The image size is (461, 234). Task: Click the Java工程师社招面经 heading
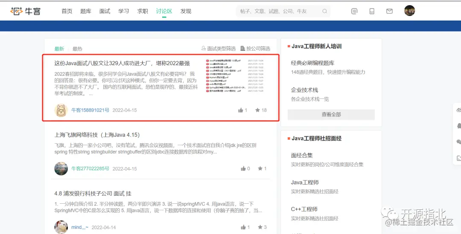point(316,138)
